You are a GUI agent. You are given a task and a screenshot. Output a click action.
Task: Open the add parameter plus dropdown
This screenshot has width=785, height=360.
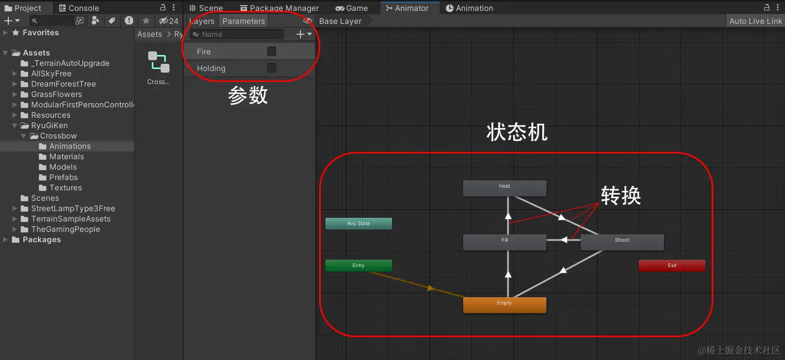click(304, 34)
